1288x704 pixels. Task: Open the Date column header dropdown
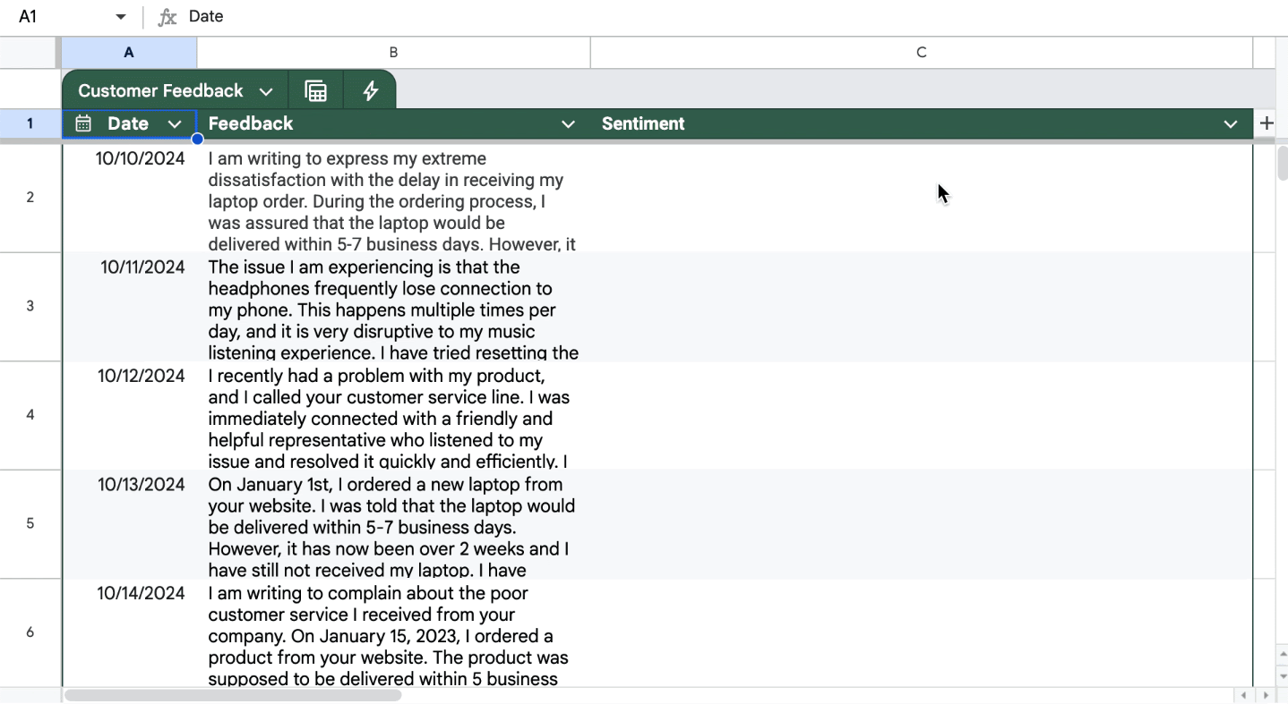(x=176, y=123)
